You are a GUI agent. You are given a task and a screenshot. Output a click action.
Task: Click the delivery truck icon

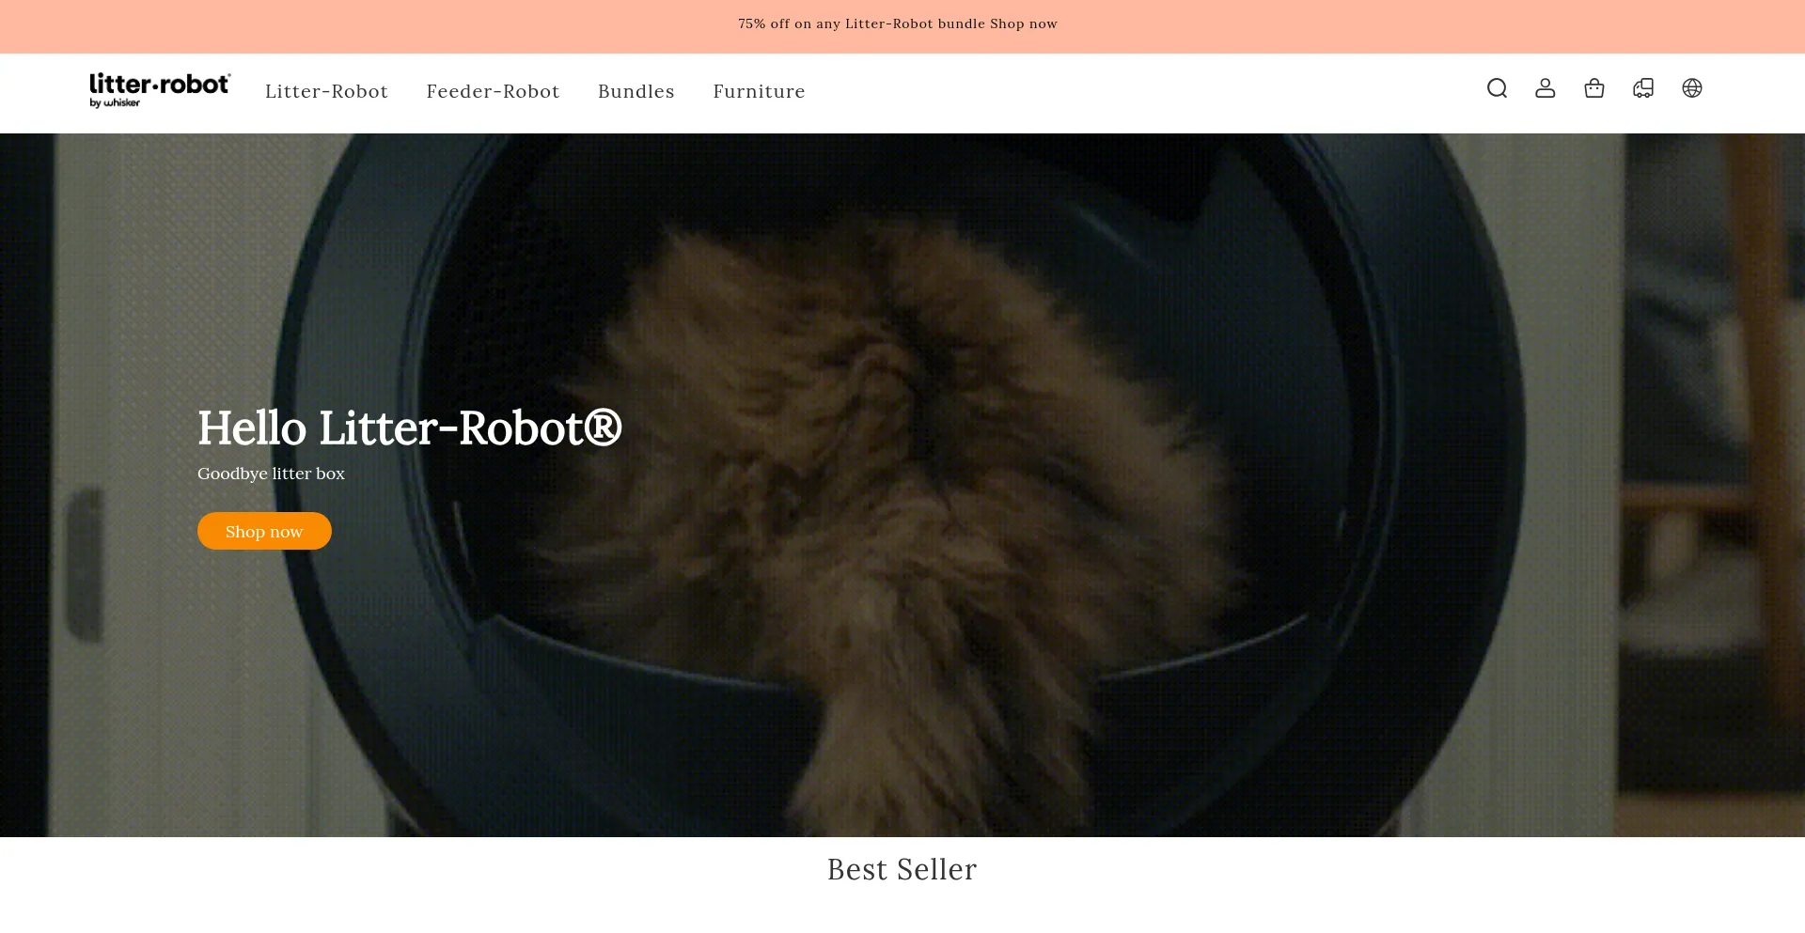[1642, 88]
